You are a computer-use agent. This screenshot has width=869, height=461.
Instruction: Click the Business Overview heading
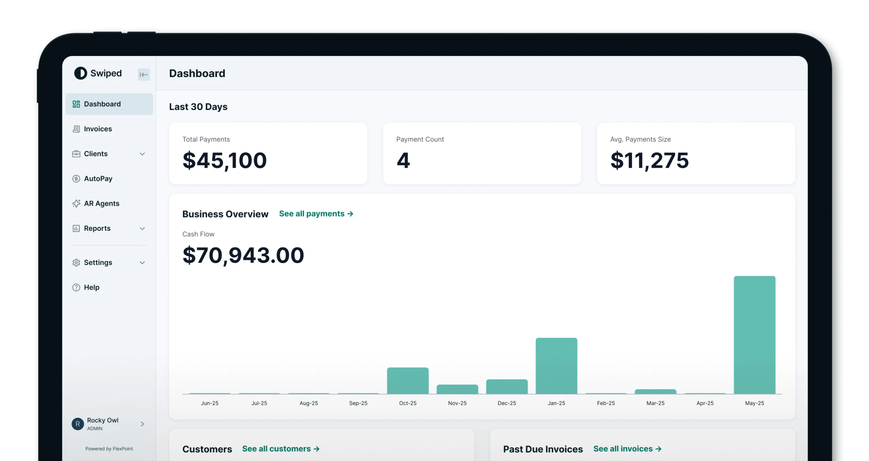(225, 214)
